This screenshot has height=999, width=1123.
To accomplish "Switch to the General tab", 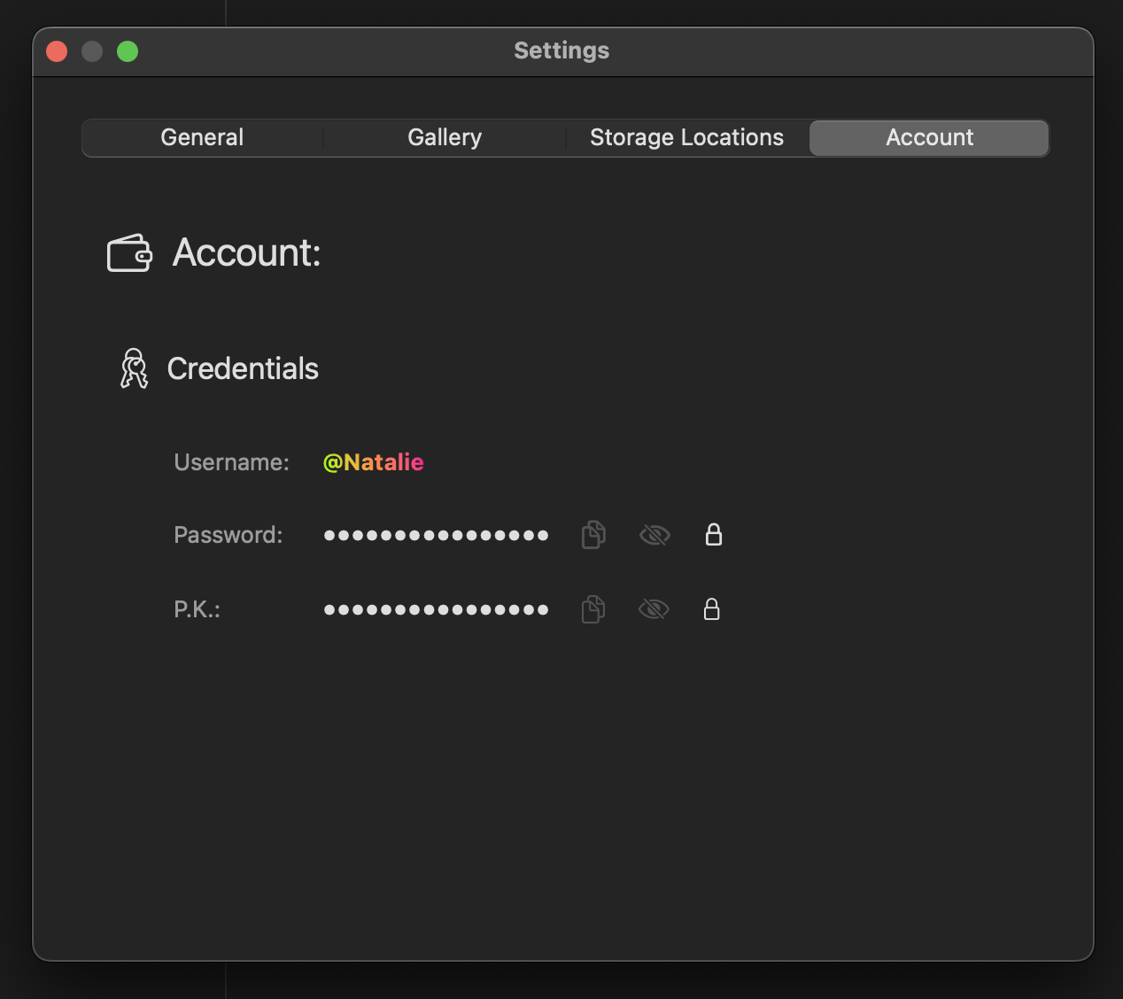I will point(202,138).
